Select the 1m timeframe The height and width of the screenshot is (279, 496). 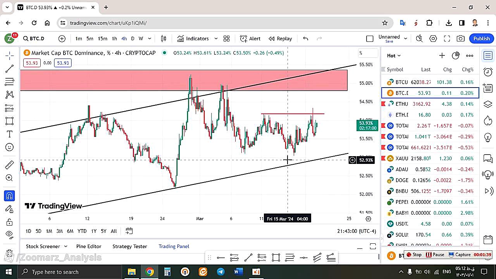pyautogui.click(x=79, y=38)
